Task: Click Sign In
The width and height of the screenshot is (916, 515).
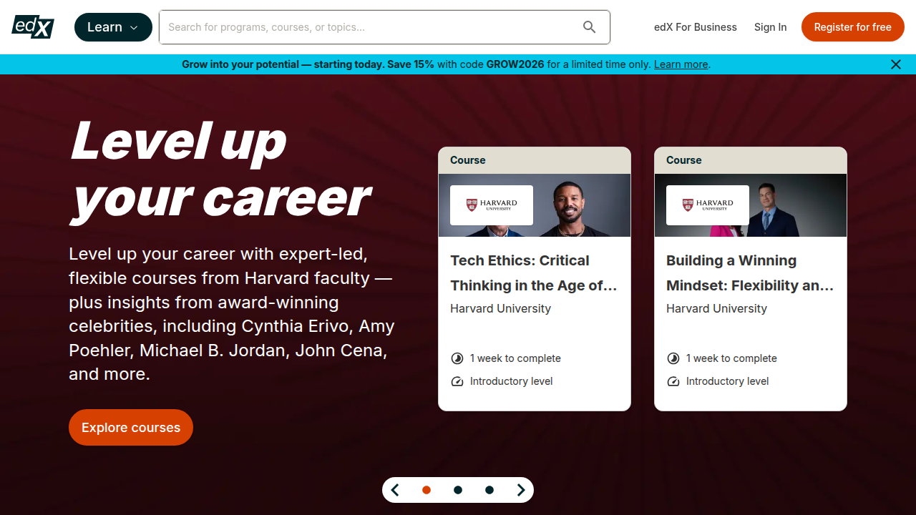Action: tap(771, 27)
